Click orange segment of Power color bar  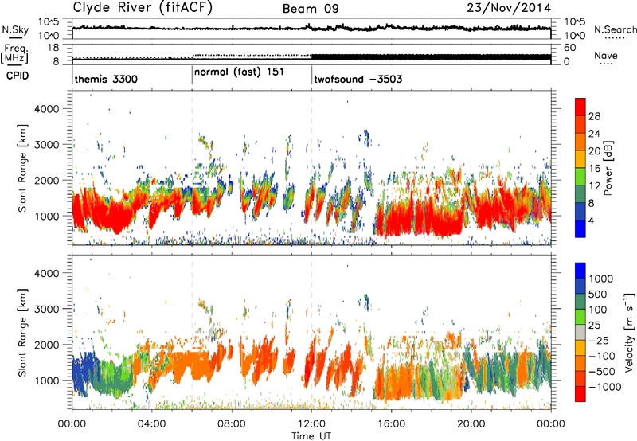pos(580,142)
